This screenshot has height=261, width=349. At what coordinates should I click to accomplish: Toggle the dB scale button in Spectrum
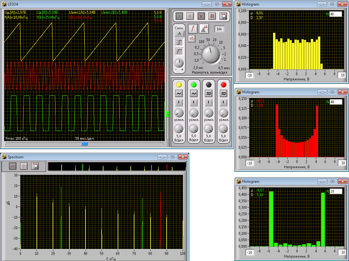point(13,166)
